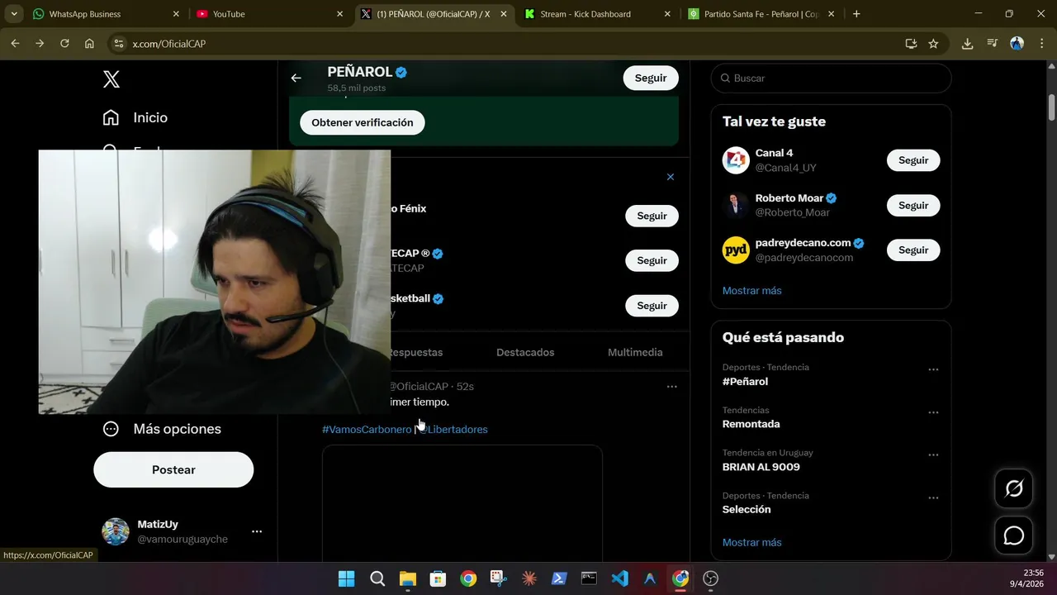Image resolution: width=1057 pixels, height=595 pixels.
Task: Click Obtener verificación button
Action: coord(362,122)
